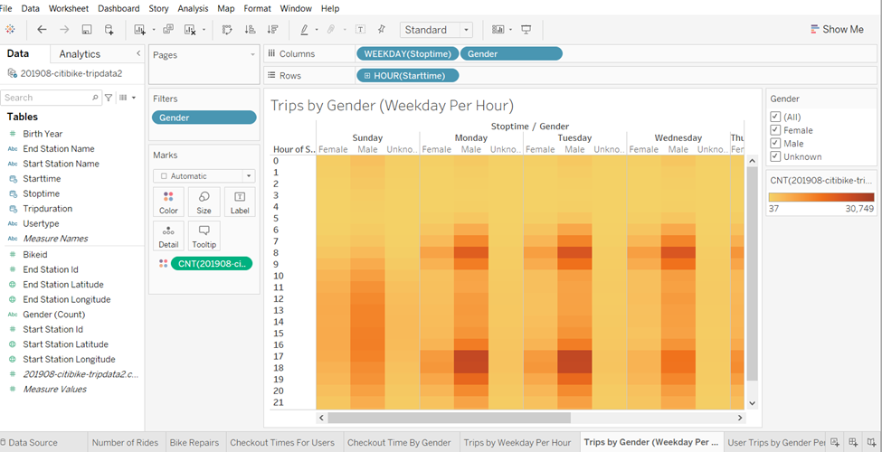The width and height of the screenshot is (882, 452).
Task: Switch to the Analytics pane
Action: point(80,54)
